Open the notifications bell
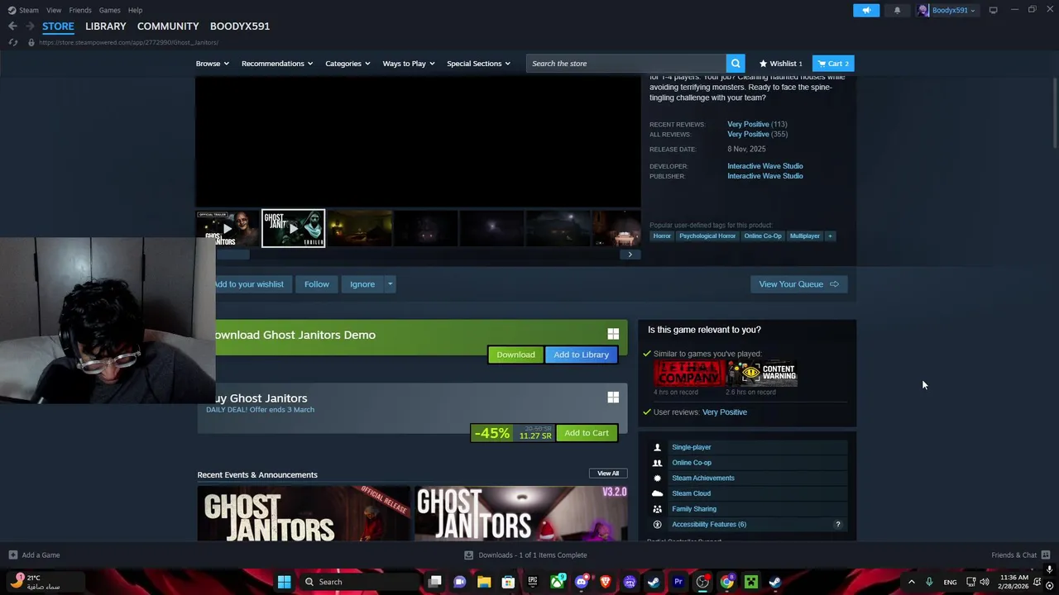Viewport: 1059px width, 595px height. pyautogui.click(x=897, y=10)
